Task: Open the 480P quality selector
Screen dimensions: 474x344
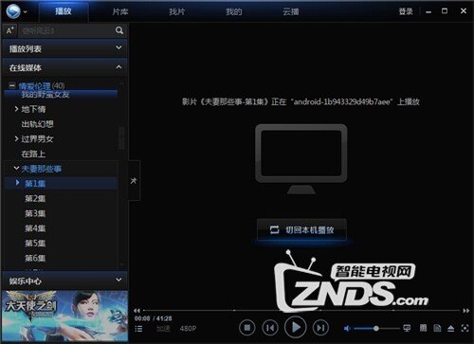Action: tap(188, 329)
